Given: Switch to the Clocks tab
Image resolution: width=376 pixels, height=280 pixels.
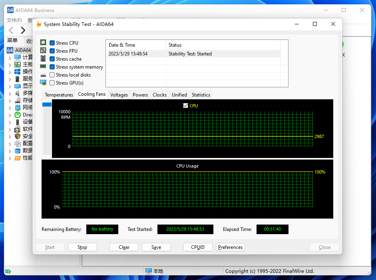Looking at the screenshot, I should [159, 95].
